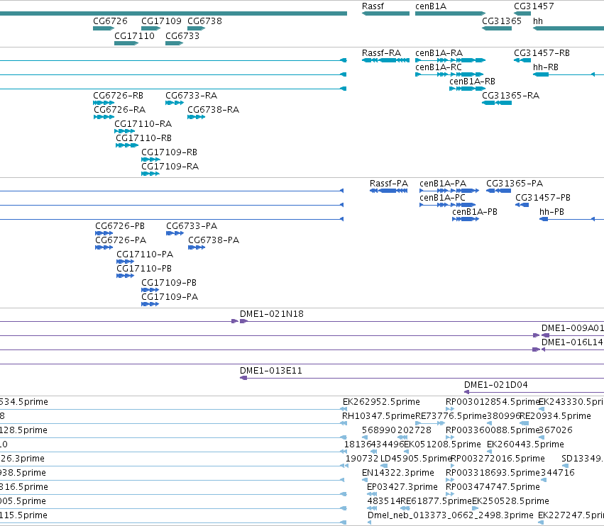The height and width of the screenshot is (526, 604).
Task: Click the CG17110-PB protein feature
Action: tap(125, 276)
